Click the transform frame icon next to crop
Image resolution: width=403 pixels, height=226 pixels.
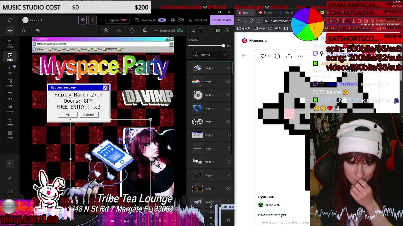[201, 30]
